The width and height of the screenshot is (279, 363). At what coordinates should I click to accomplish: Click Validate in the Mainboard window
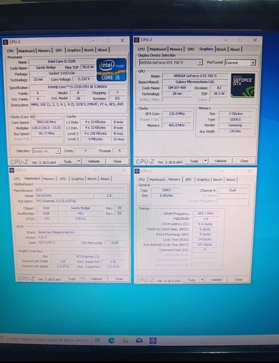(96, 278)
